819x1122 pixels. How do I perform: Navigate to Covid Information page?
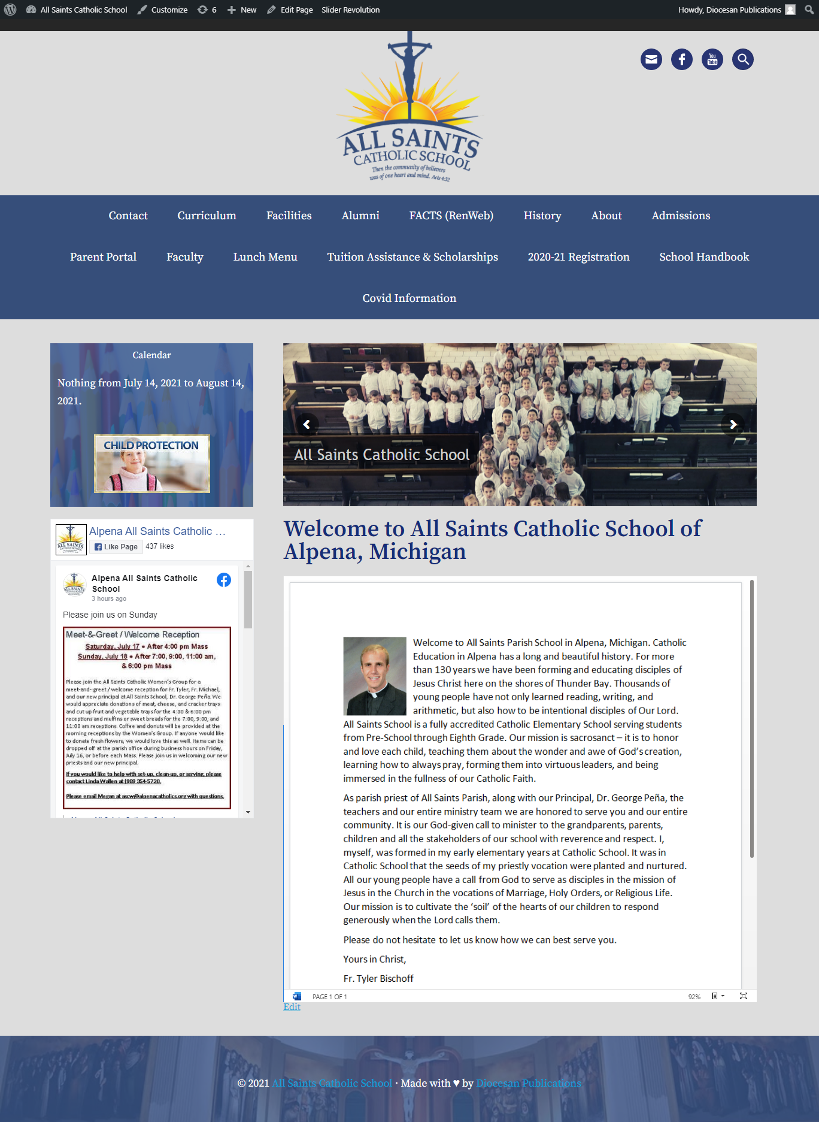[409, 298]
